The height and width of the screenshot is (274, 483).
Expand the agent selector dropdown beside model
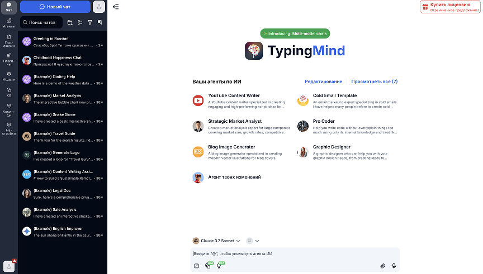pos(253,241)
